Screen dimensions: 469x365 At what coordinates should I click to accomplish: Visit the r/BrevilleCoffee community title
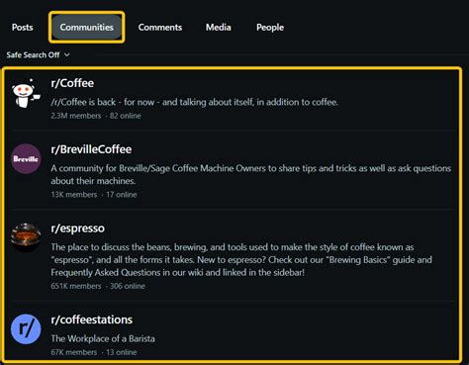pyautogui.click(x=91, y=149)
